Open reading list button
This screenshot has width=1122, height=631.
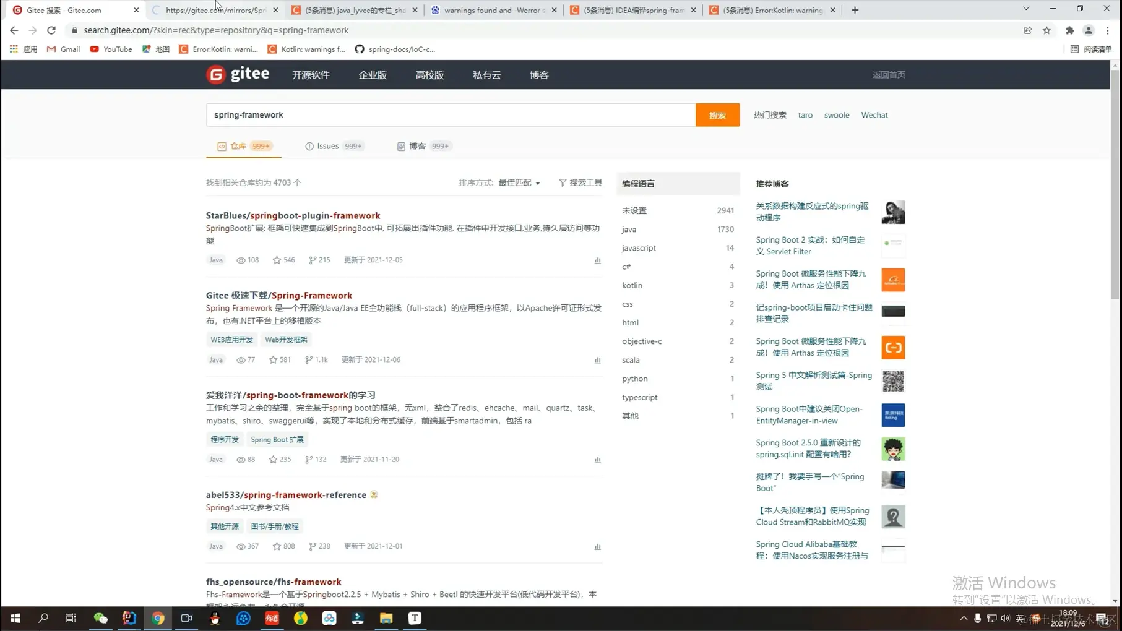(x=1091, y=49)
